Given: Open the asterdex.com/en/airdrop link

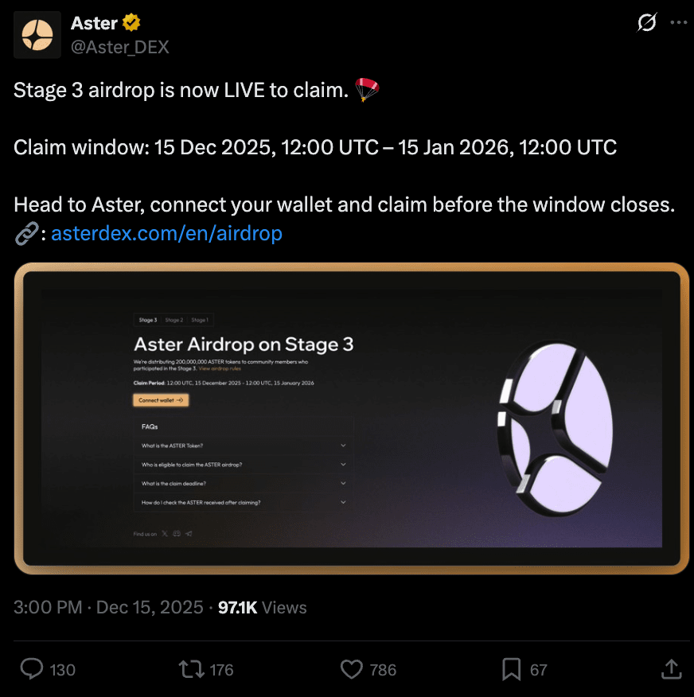Looking at the screenshot, I should (x=166, y=233).
